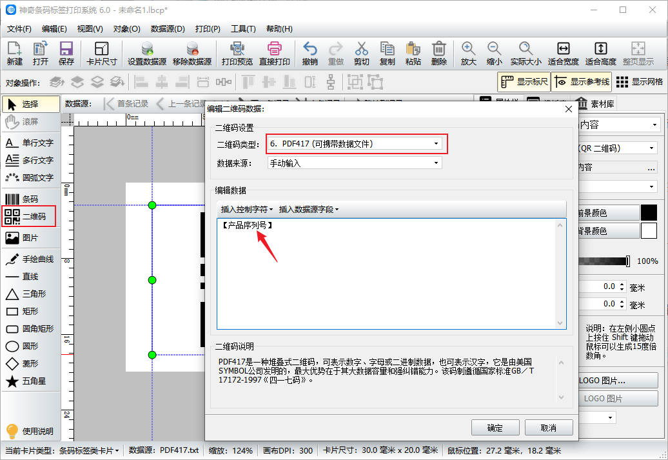Open the (QR 二维码) type dropdown in side panel

point(618,148)
